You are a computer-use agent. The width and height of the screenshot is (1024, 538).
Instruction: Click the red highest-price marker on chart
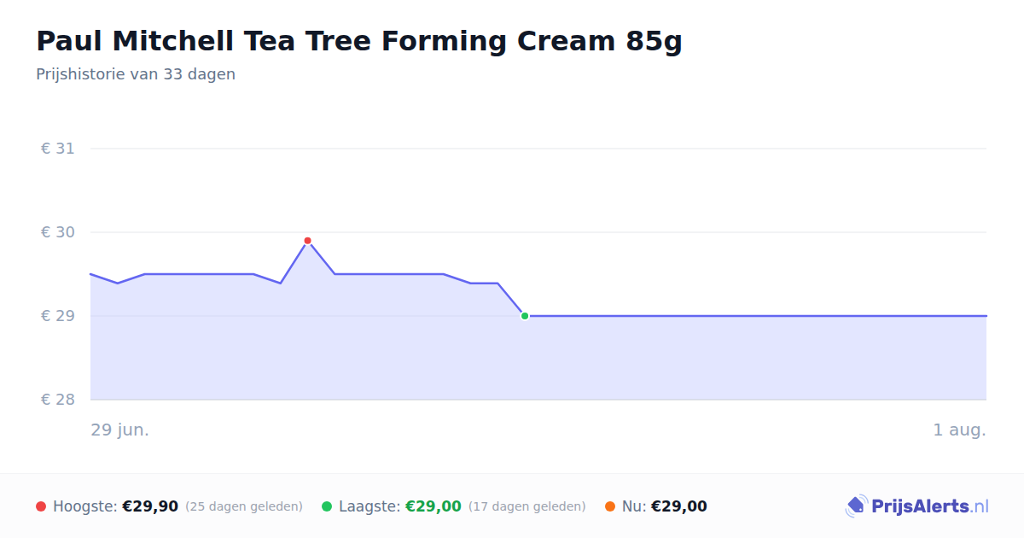pos(307,241)
